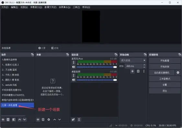Viewport: 182px width, 128px height.
Task: Increase transition duration with up stepper
Action: pyautogui.click(x=144, y=65)
